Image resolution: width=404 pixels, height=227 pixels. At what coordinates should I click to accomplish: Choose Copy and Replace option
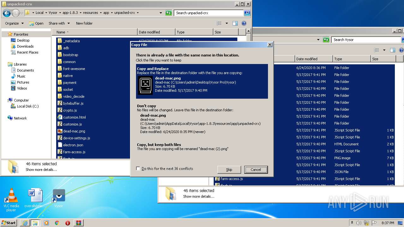202,81
